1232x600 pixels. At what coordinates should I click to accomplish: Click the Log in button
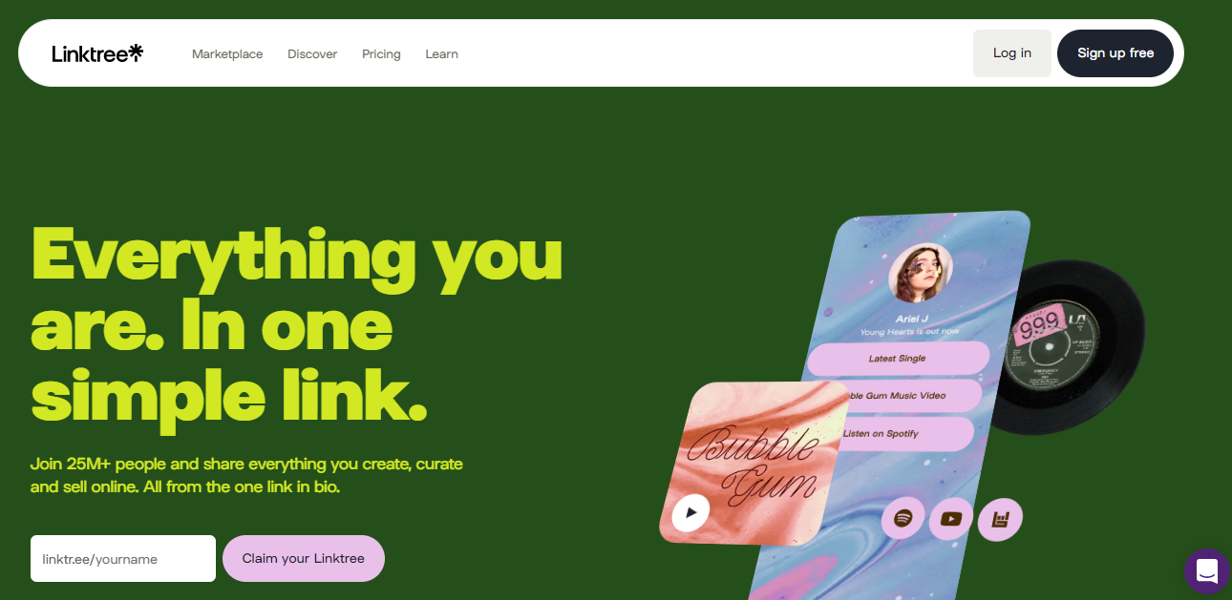[x=1012, y=53]
